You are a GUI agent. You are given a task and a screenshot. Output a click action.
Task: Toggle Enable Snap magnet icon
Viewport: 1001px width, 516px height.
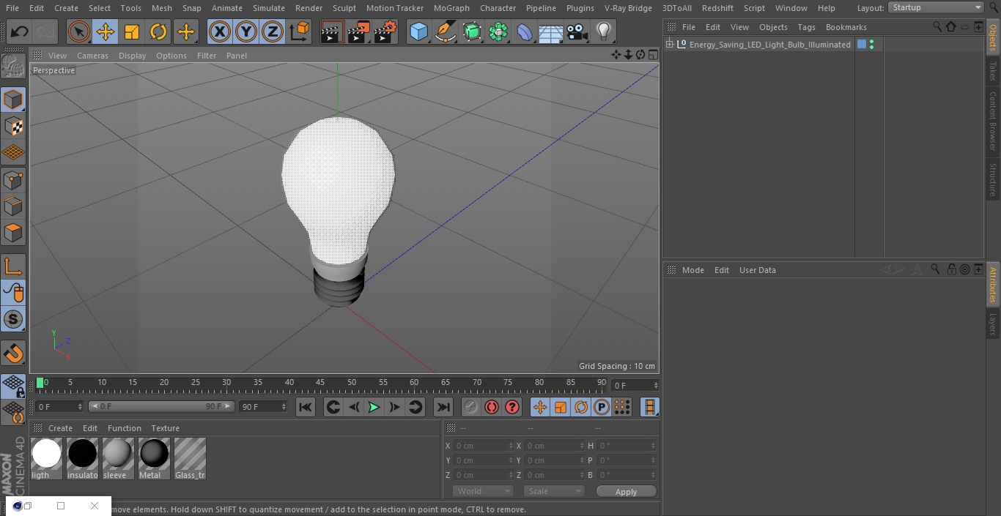click(13, 354)
